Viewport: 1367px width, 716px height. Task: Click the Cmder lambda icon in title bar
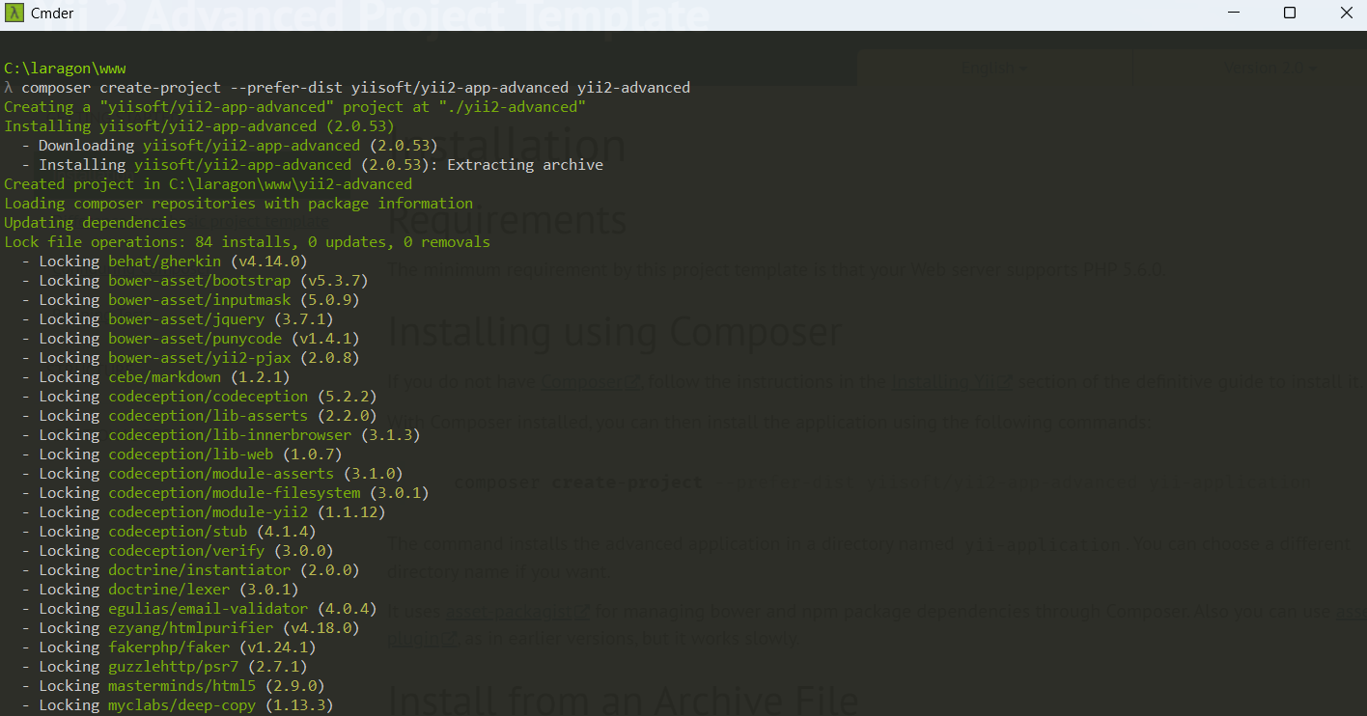click(x=14, y=14)
